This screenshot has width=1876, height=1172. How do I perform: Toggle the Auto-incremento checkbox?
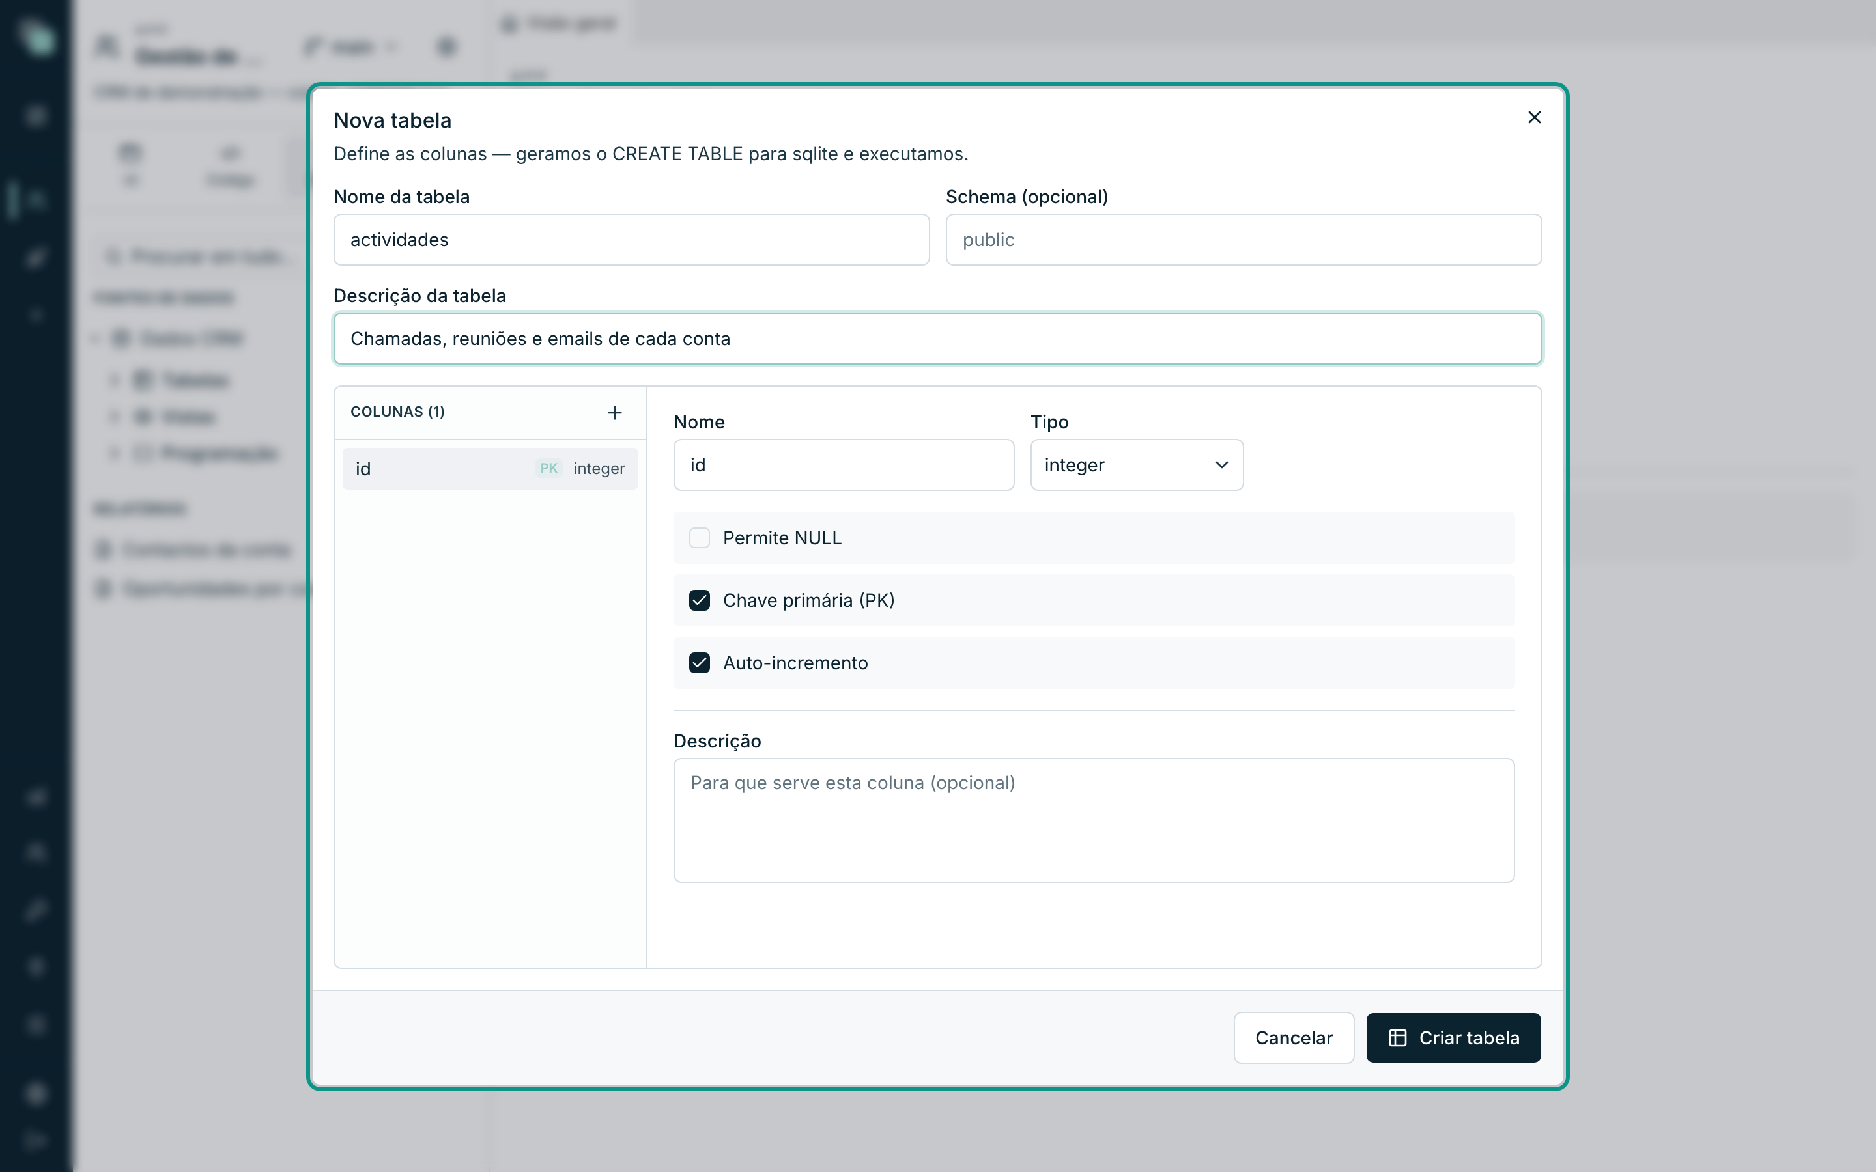coord(699,663)
